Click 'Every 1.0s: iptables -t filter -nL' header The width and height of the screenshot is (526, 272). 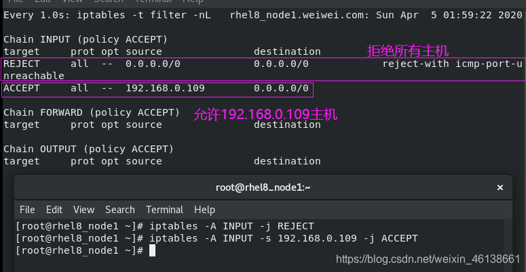tap(107, 15)
